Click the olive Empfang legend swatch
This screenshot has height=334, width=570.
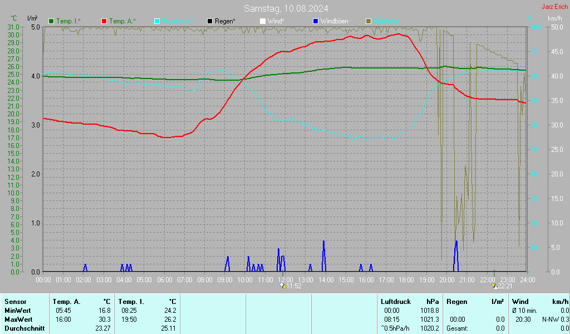pos(368,21)
